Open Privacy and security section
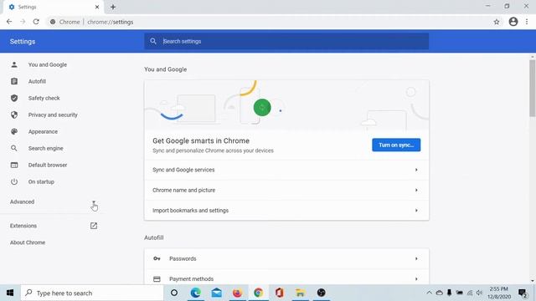Viewport: 536px width, 301px height. pyautogui.click(x=53, y=115)
